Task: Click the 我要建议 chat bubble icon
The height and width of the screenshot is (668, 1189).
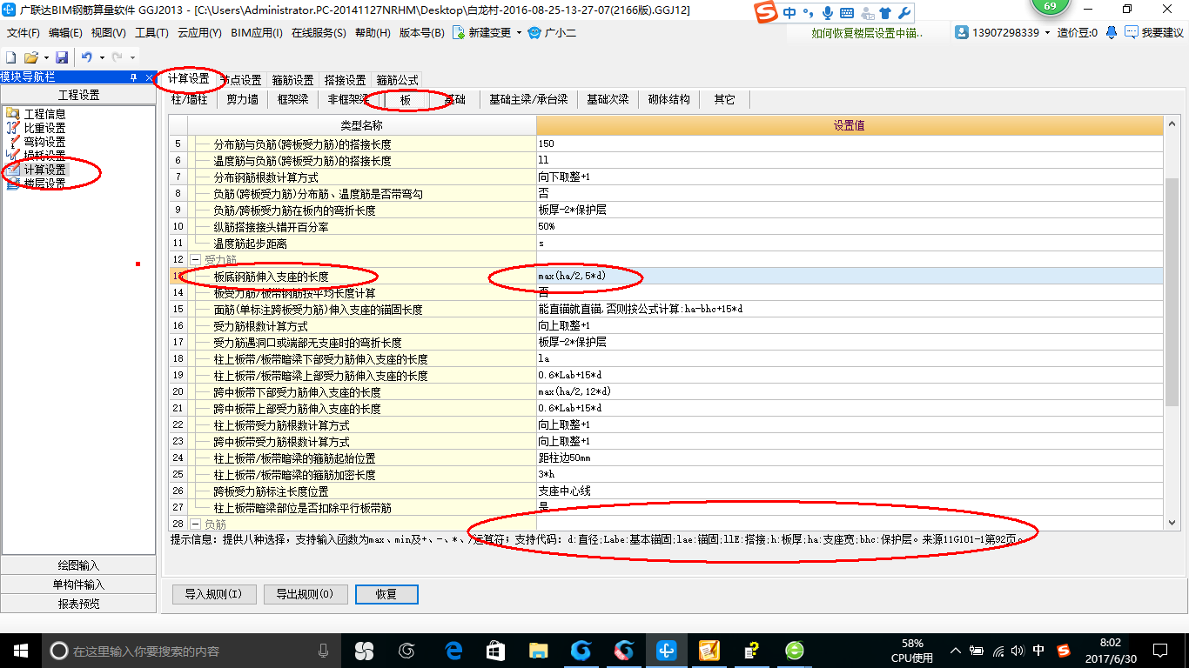Action: click(x=1131, y=32)
